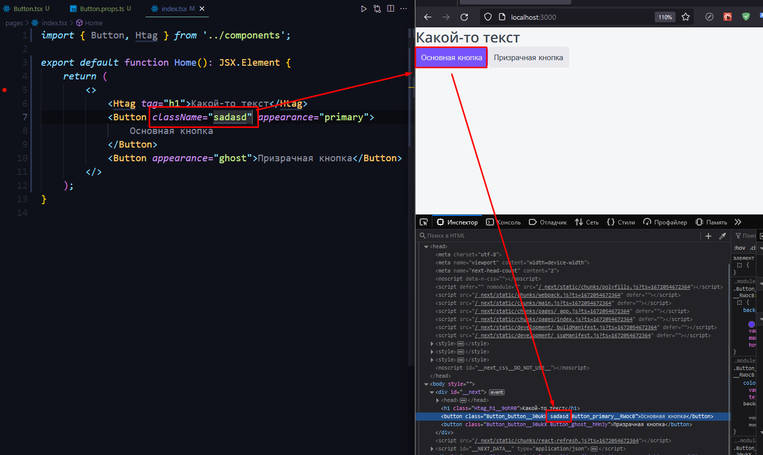Select the ghost button element row
The image size is (763, 455).
click(572, 425)
